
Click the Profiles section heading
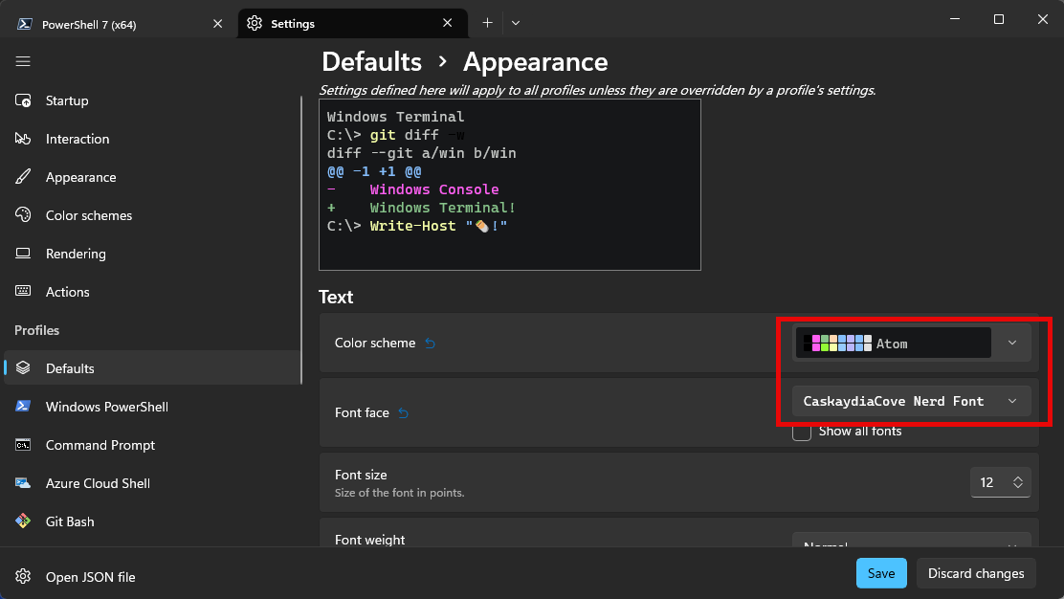(x=36, y=330)
